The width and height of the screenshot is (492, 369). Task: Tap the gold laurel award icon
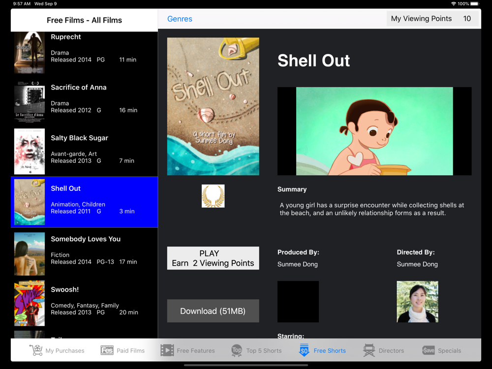point(213,196)
